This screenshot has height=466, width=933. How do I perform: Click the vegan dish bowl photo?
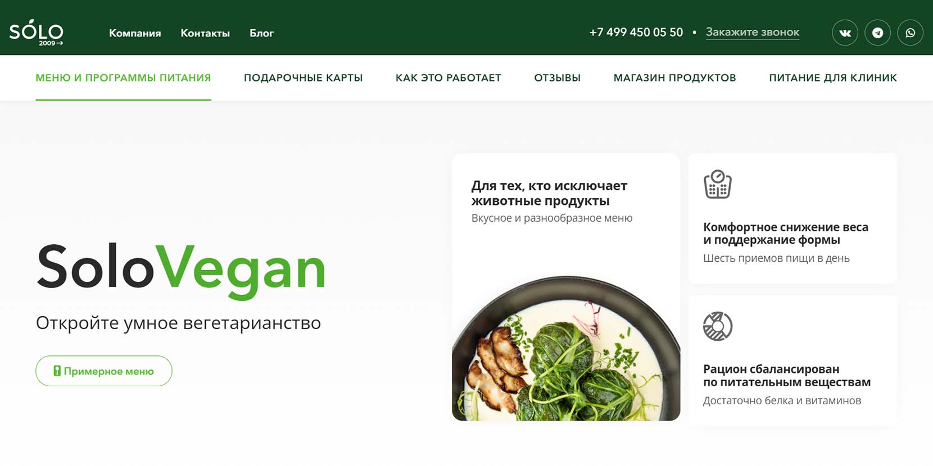tap(566, 348)
